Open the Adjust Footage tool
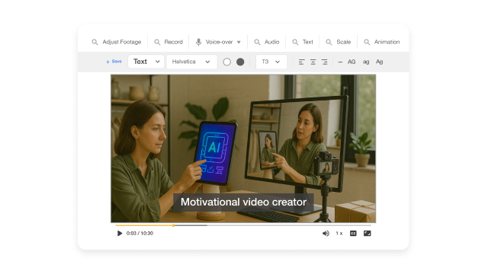The width and height of the screenshot is (488, 274). pos(117,42)
